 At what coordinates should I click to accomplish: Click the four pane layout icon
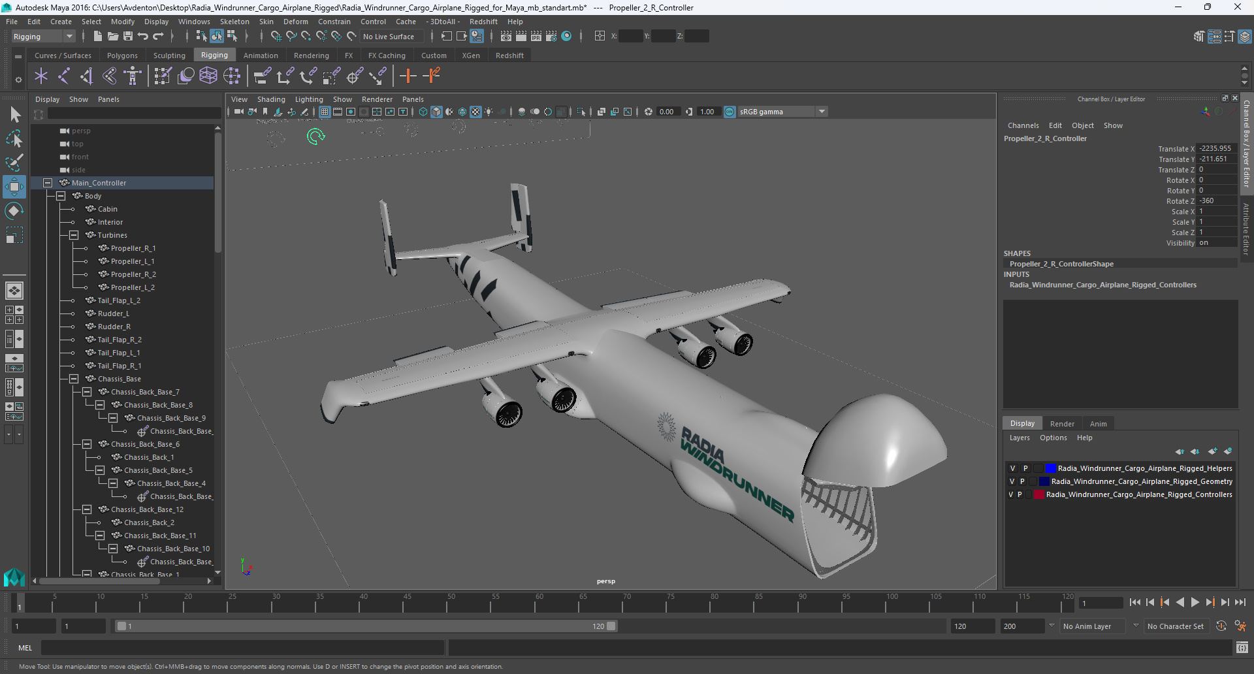click(14, 315)
